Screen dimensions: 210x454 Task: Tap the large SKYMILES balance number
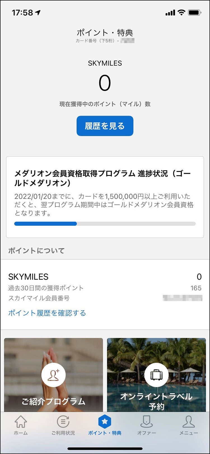[x=105, y=83]
